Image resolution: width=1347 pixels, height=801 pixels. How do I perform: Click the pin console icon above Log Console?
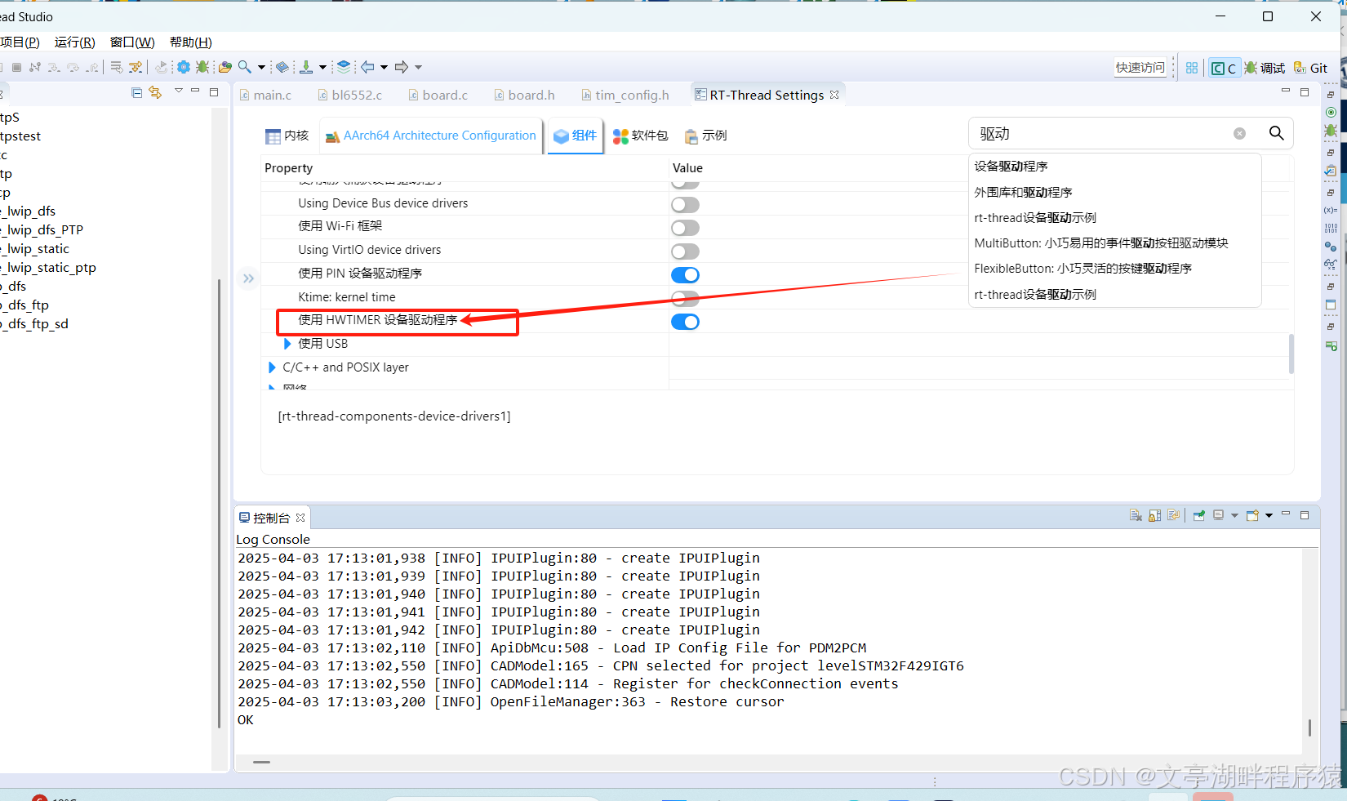[1198, 515]
